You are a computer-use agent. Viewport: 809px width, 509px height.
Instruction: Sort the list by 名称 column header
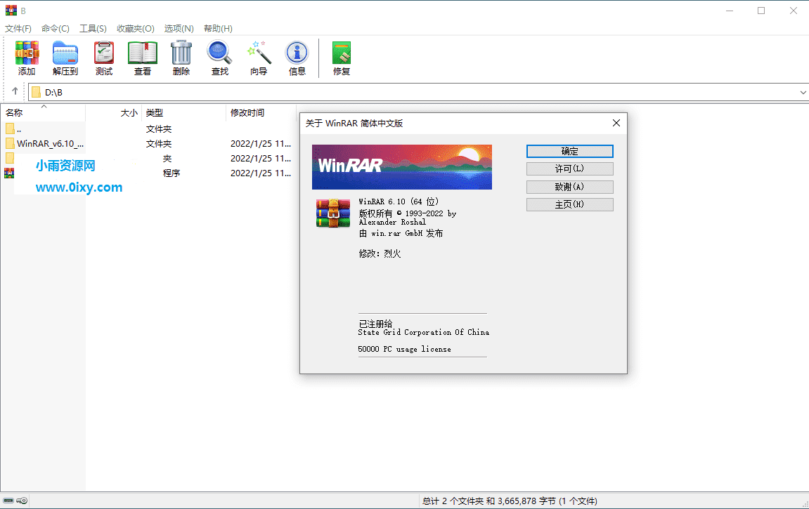pos(15,113)
